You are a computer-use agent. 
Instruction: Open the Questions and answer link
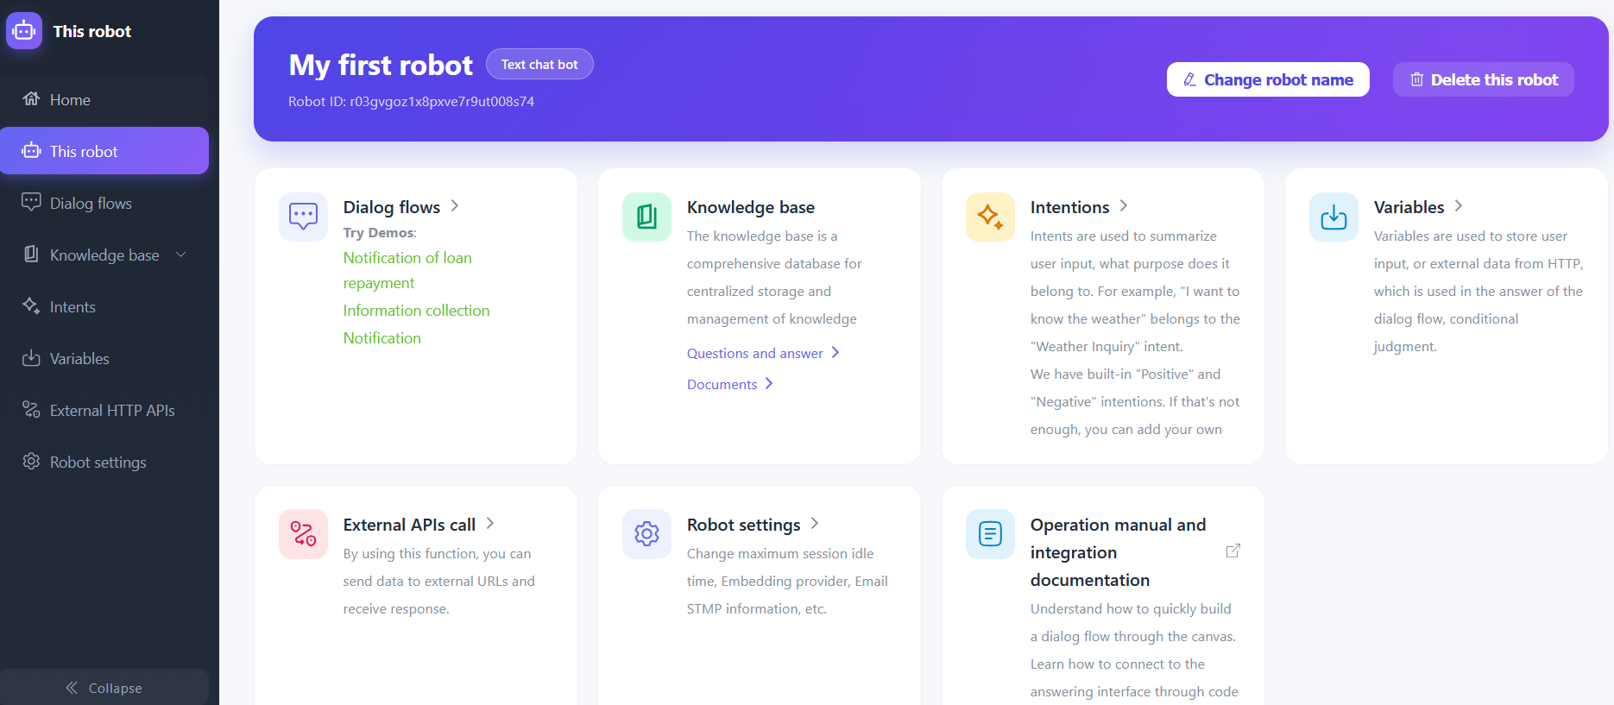[x=755, y=353]
